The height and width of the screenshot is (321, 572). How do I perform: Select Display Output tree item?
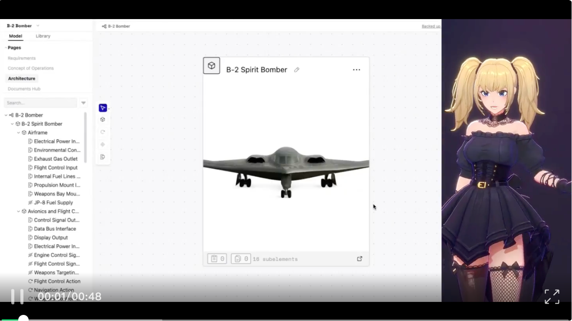point(48,238)
